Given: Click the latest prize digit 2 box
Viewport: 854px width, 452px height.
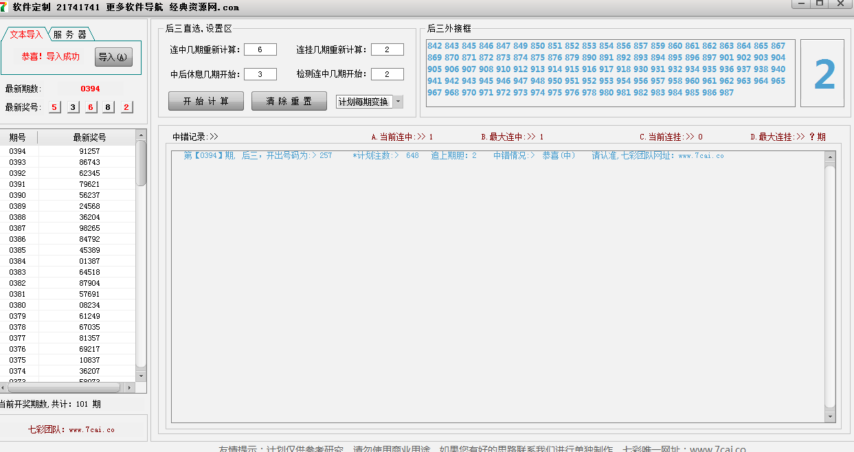Looking at the screenshot, I should (126, 107).
